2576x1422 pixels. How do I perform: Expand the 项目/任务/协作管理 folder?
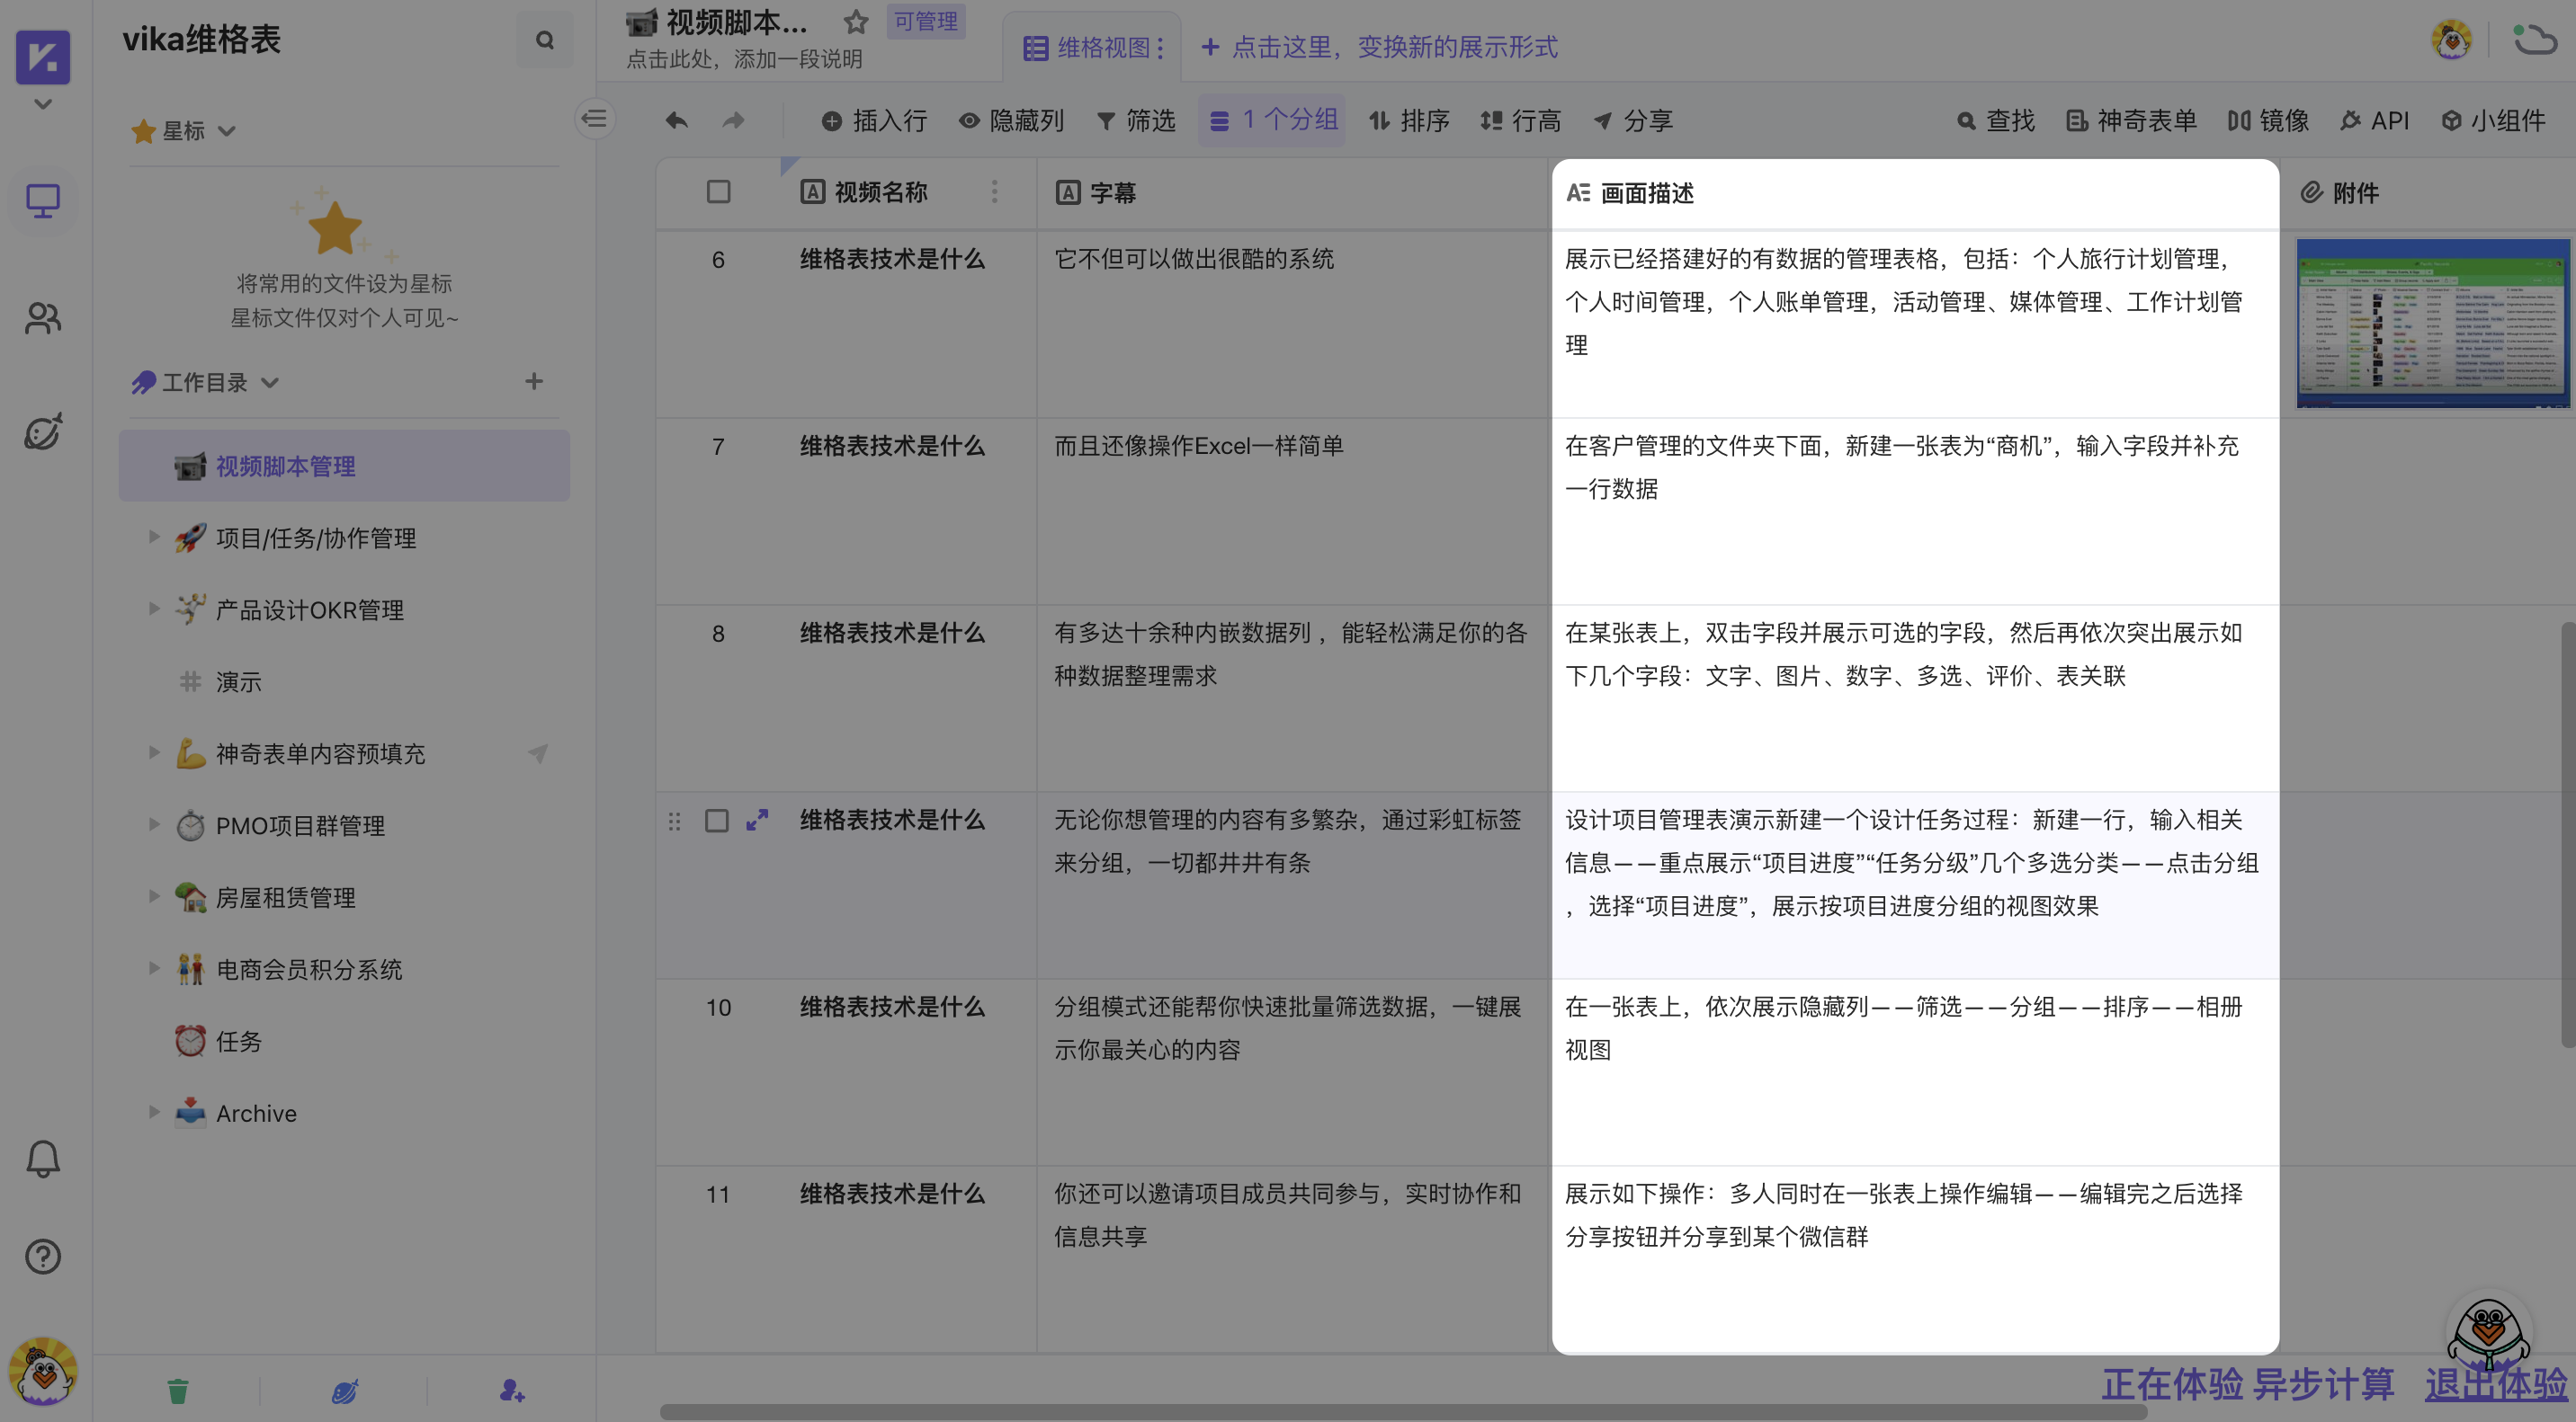pyautogui.click(x=155, y=537)
